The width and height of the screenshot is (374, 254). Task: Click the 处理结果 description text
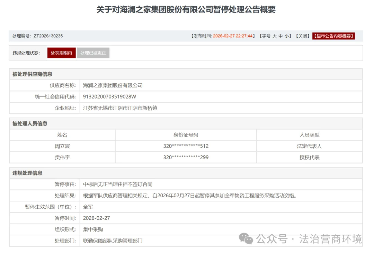(190, 196)
